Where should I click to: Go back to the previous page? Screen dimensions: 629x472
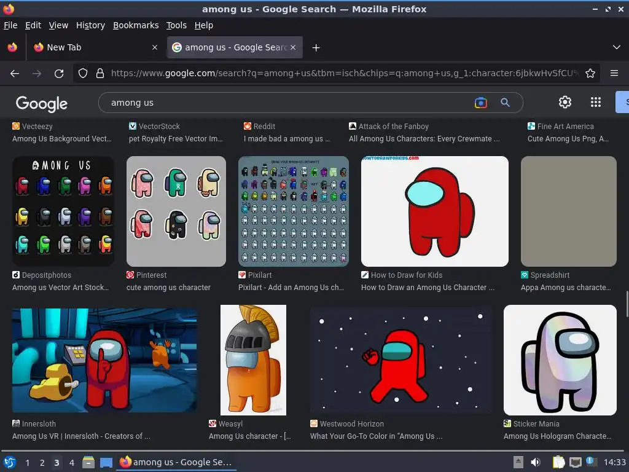coord(15,74)
